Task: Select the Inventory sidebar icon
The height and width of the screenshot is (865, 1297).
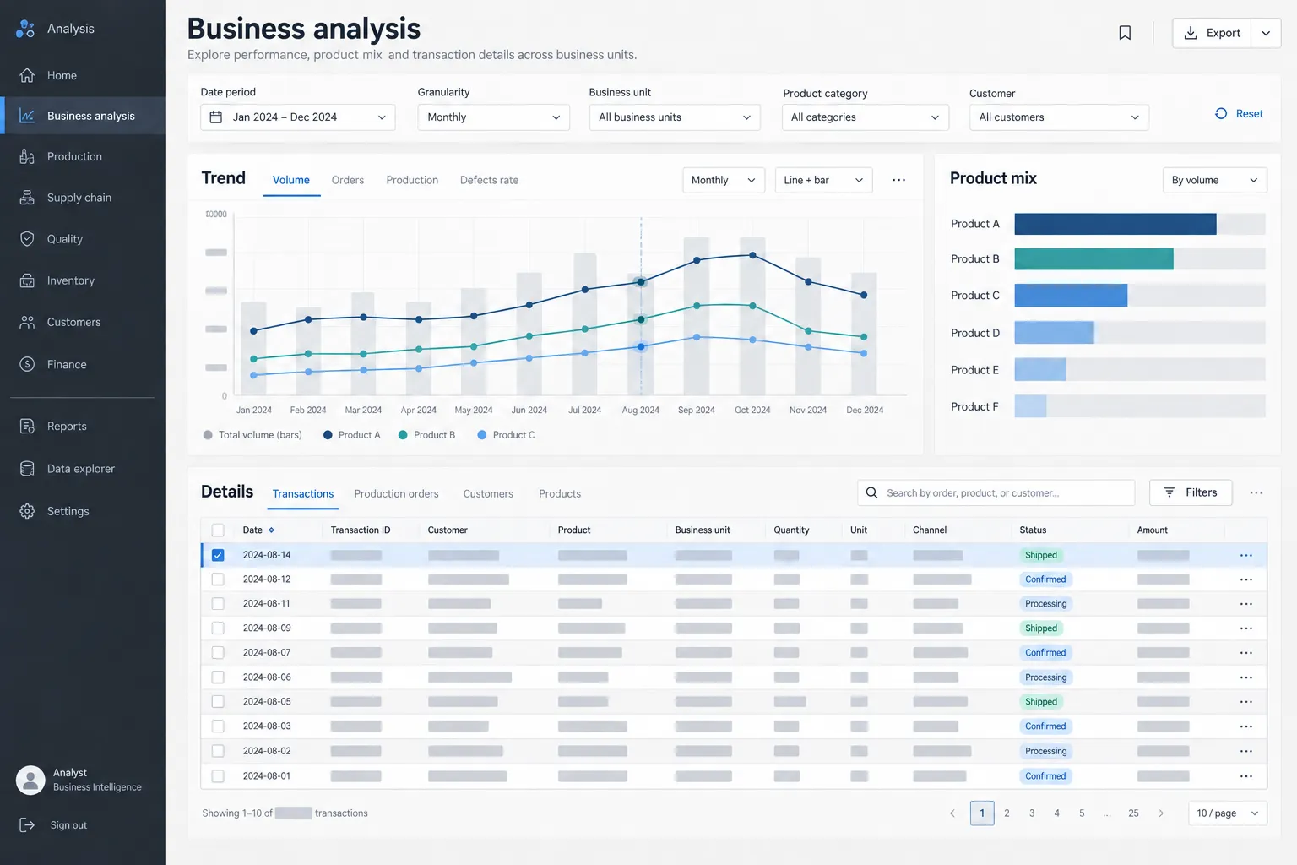Action: click(x=27, y=280)
